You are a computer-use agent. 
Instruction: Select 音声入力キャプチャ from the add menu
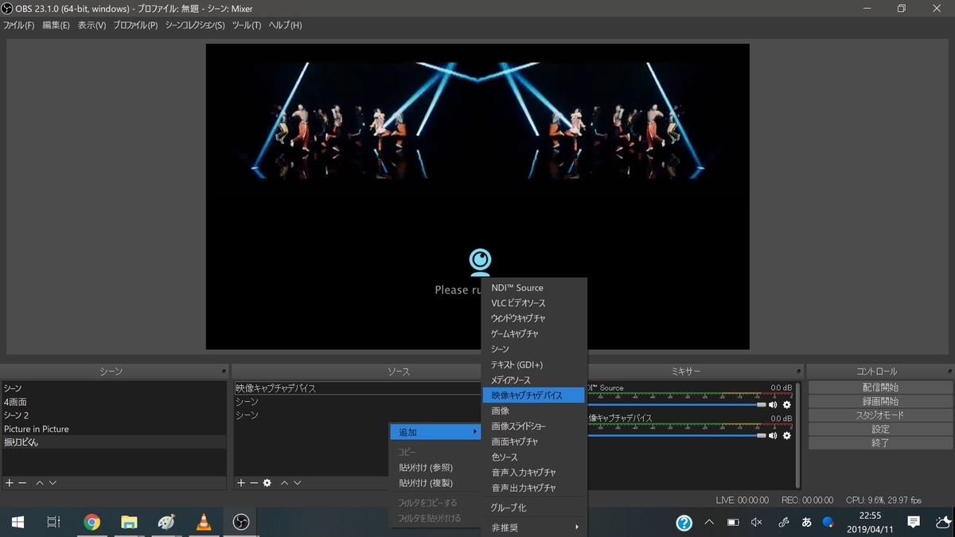click(533, 473)
